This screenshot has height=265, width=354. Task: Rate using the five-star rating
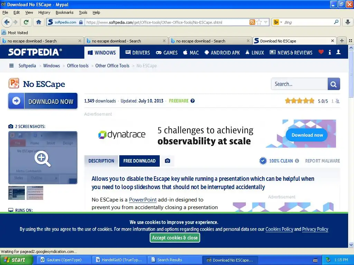coord(299,101)
